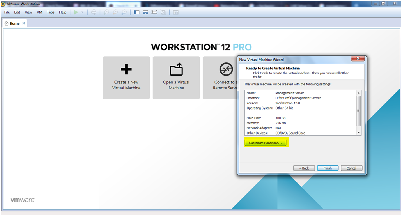
Task: Click the settings list scroll down arrow
Action: 358,133
